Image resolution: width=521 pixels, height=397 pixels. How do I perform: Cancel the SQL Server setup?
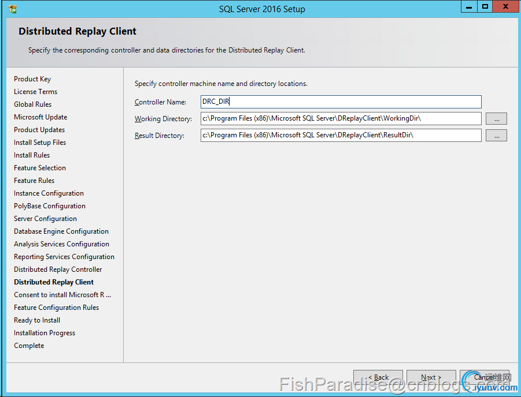point(485,377)
